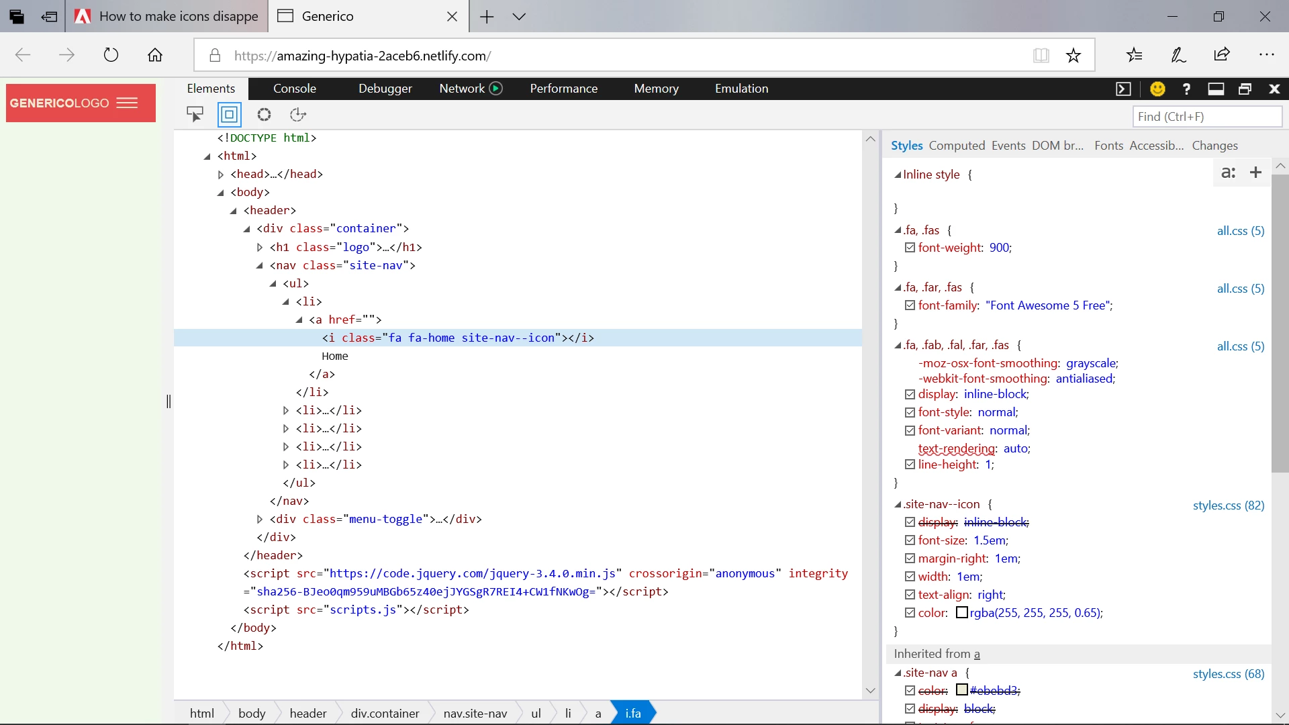The height and width of the screenshot is (725, 1289).
Task: Collapse the nav site-nav element
Action: coord(260,266)
